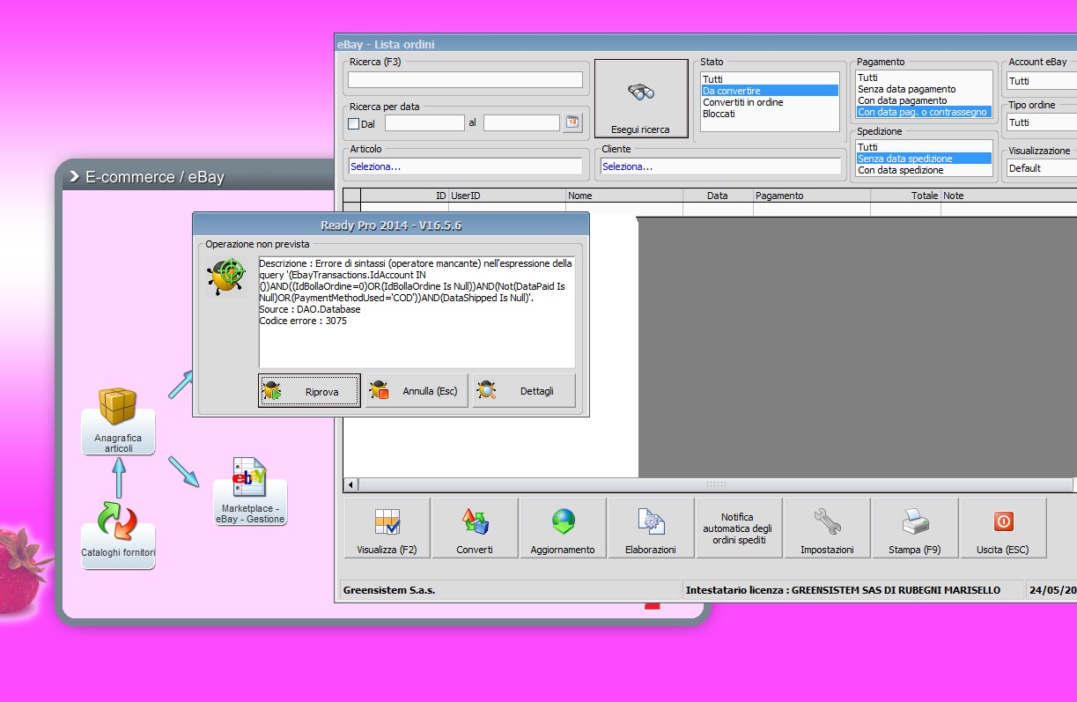This screenshot has height=702, width=1077.
Task: Click the horizontal scrollbar left arrow
Action: 351,484
